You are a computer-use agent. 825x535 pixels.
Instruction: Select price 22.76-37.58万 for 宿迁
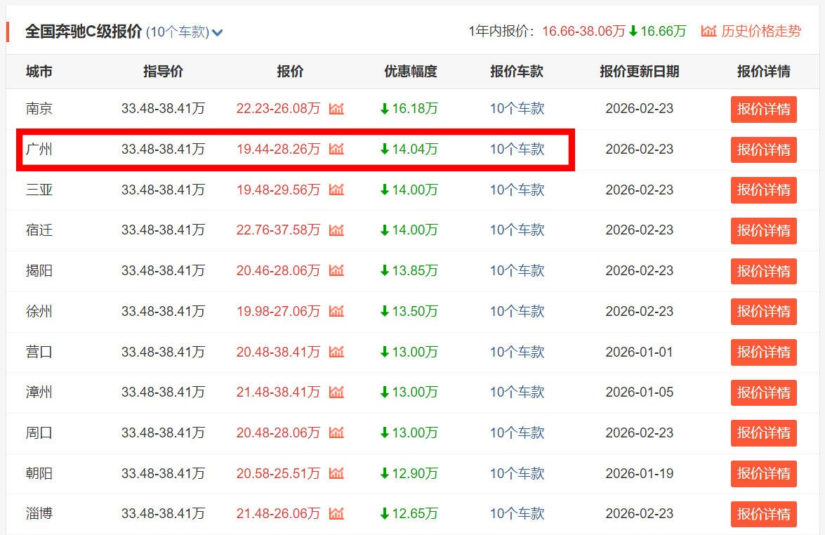(x=278, y=230)
